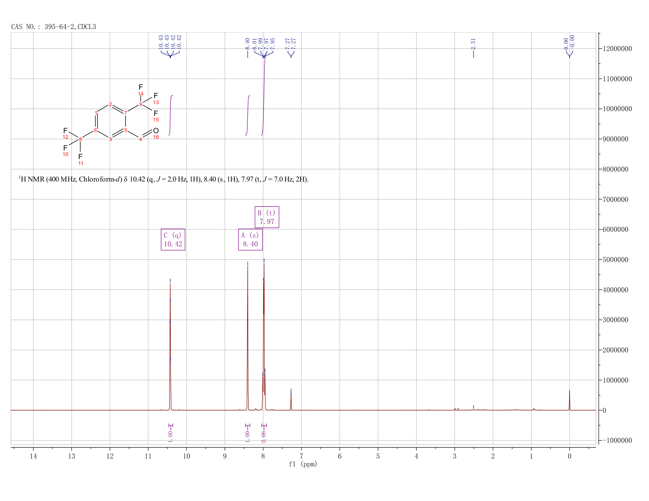The image size is (649, 501).
Task: Click the TMS reference peak at 0 ppm
Action: [570, 401]
